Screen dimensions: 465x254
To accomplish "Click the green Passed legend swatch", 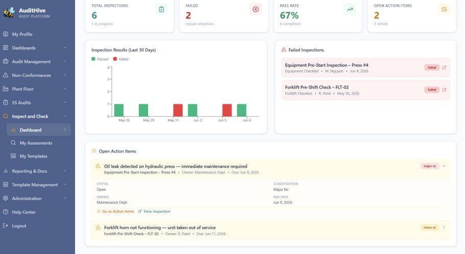I will [x=93, y=59].
